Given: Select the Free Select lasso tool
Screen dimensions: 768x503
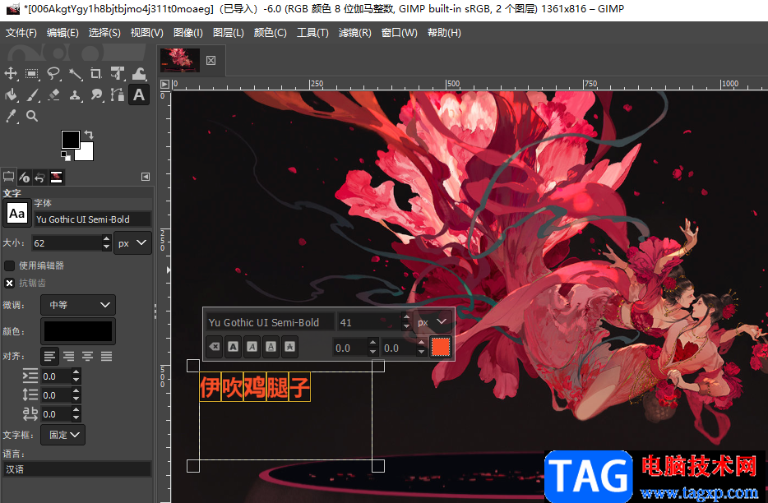Looking at the screenshot, I should pos(53,74).
